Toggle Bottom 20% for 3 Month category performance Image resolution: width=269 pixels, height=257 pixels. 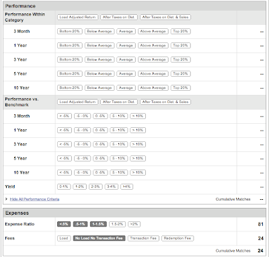coord(70,32)
